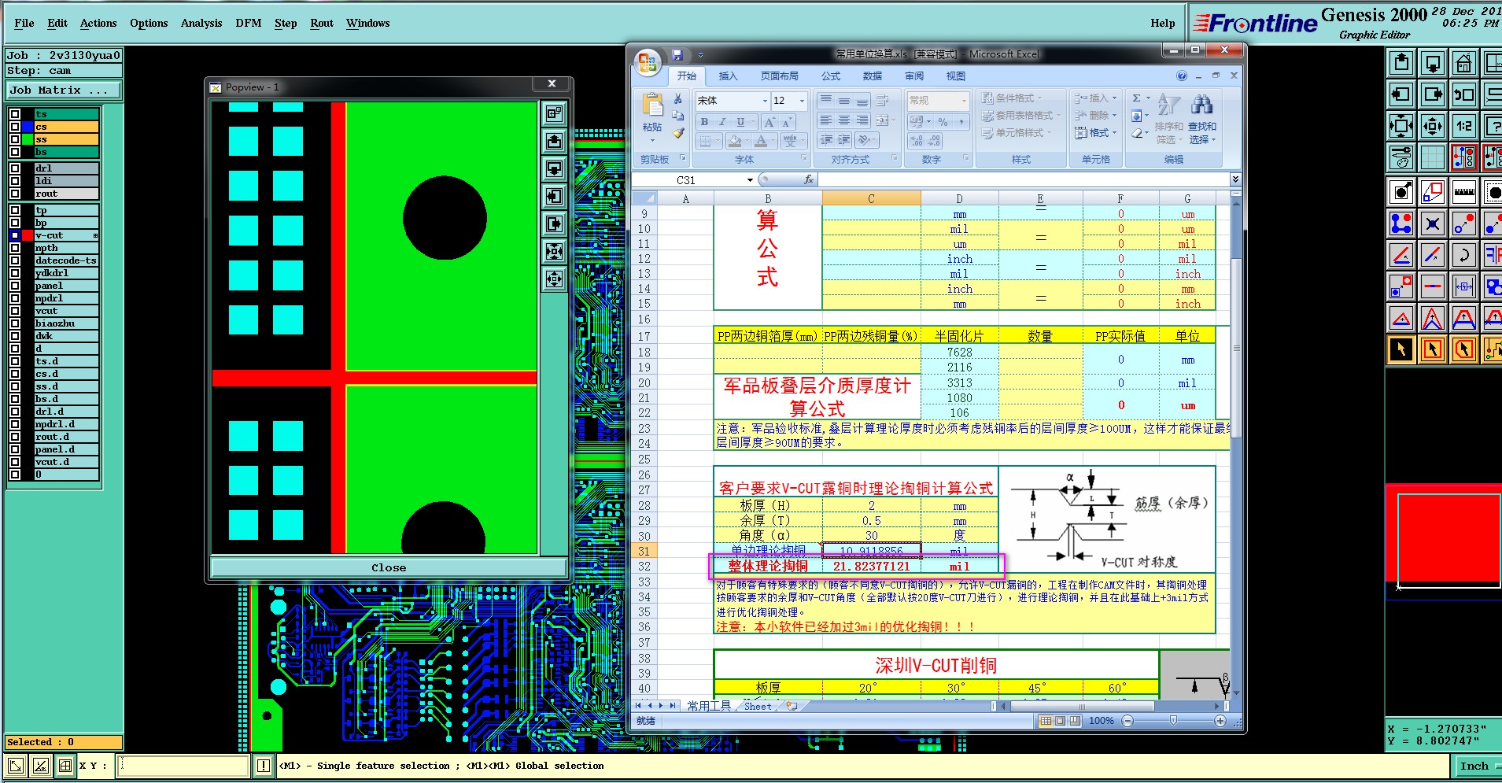Switch to the 公式 ribbon tab
This screenshot has width=1502, height=783.
pos(831,76)
